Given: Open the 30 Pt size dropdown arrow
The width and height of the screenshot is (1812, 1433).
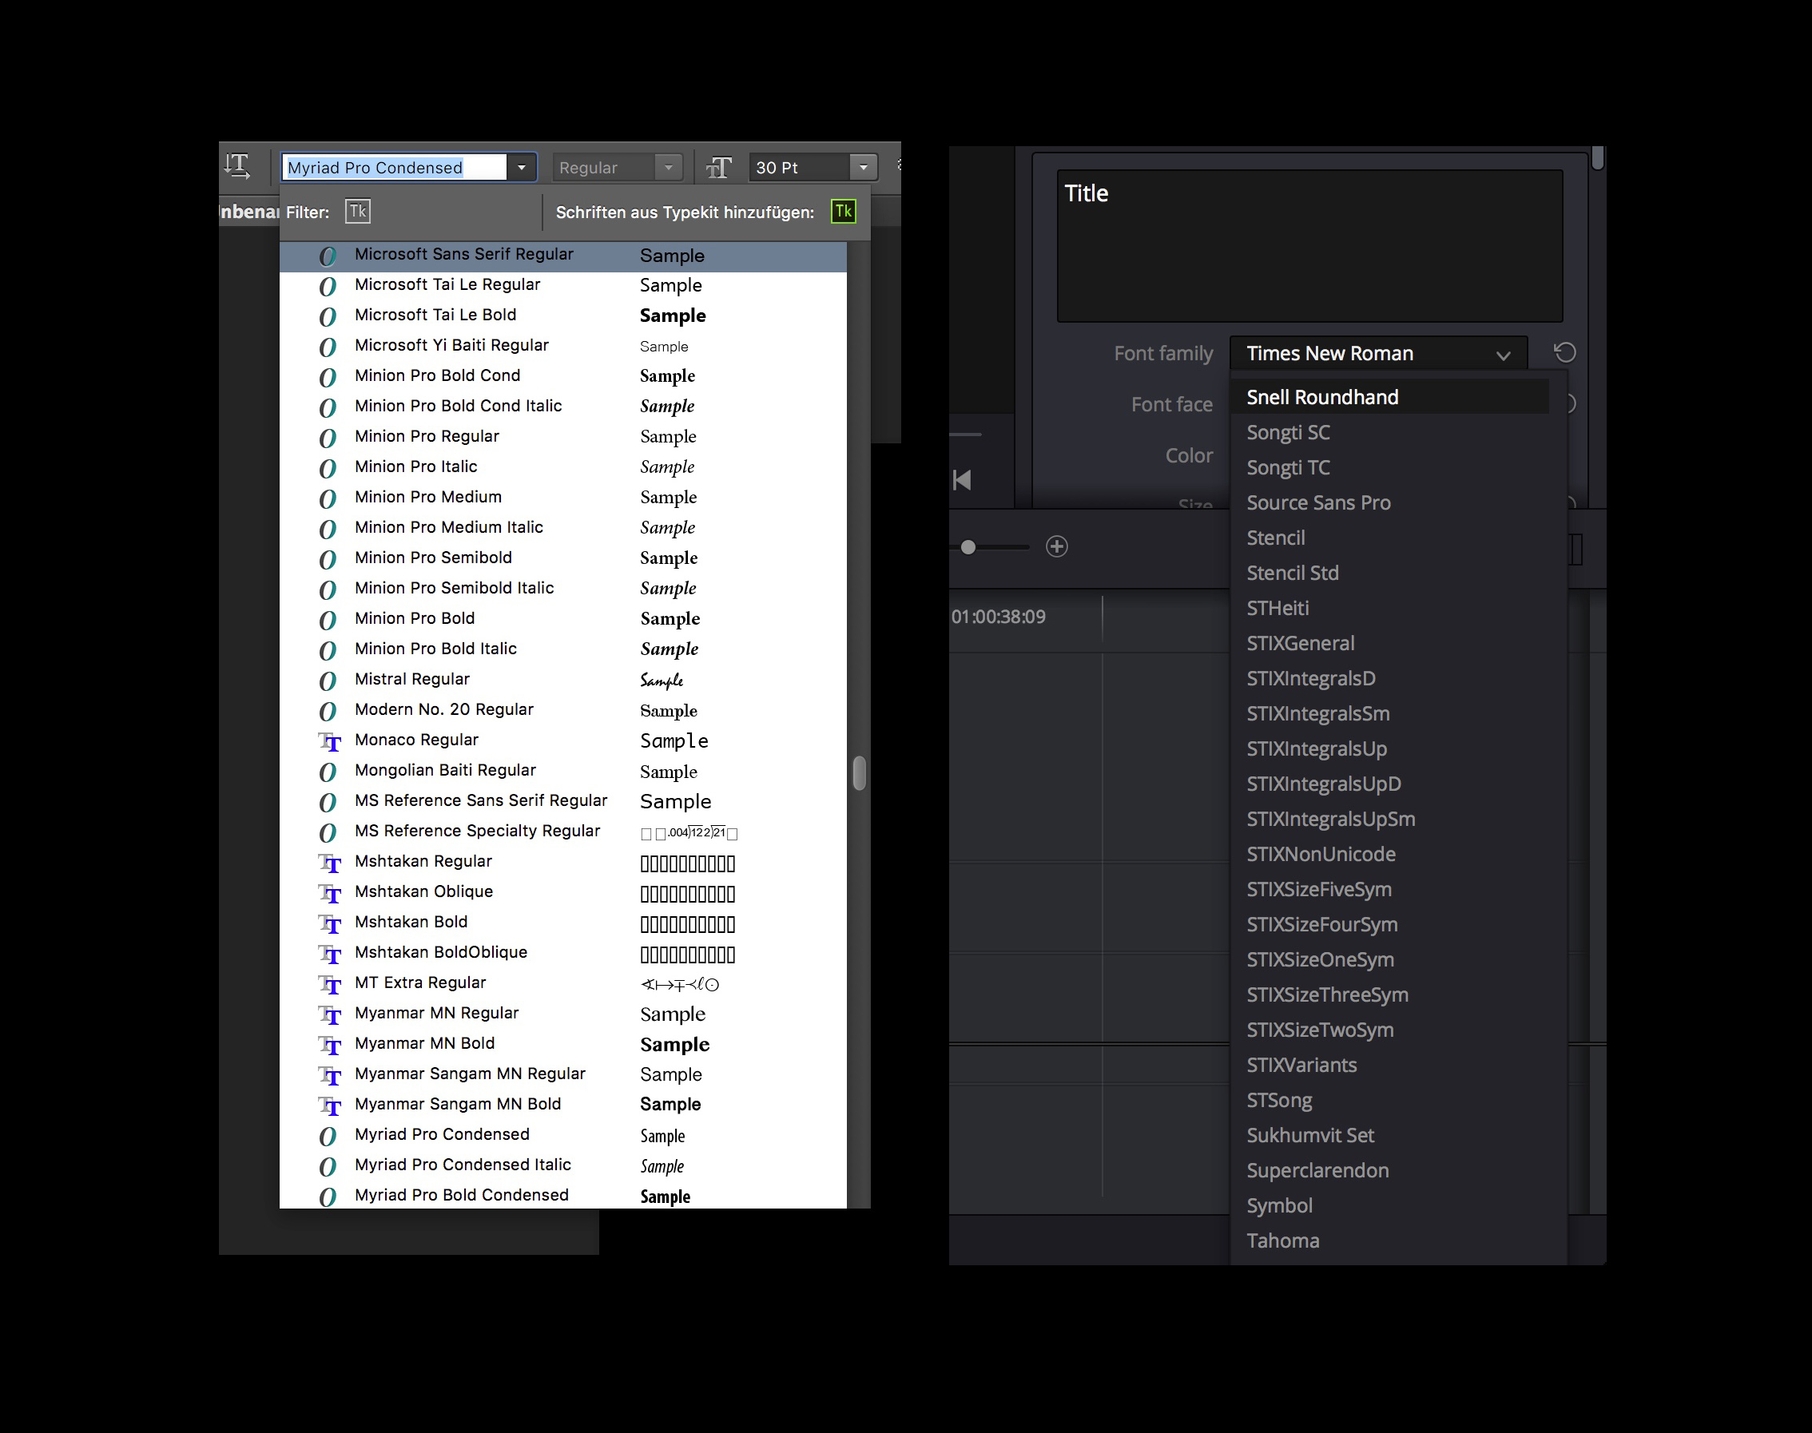Looking at the screenshot, I should [x=863, y=168].
